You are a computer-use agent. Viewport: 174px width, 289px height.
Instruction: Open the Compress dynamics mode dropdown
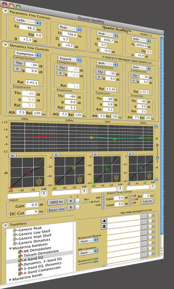(x=27, y=54)
